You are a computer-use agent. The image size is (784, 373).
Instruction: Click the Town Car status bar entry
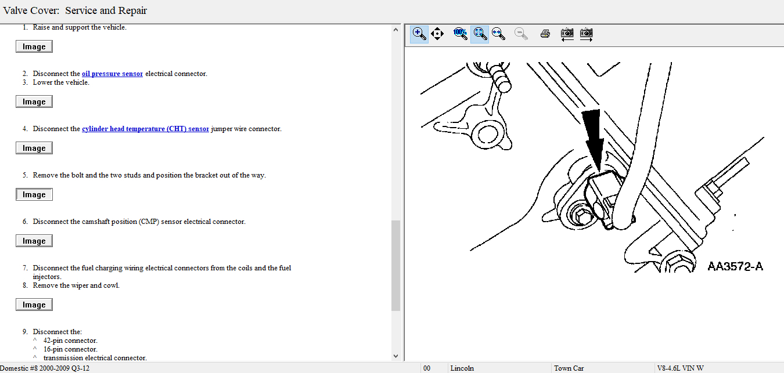pos(569,368)
